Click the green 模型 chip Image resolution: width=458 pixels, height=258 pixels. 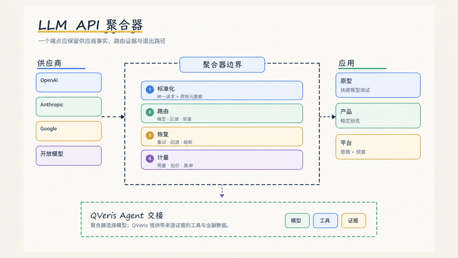pos(297,221)
